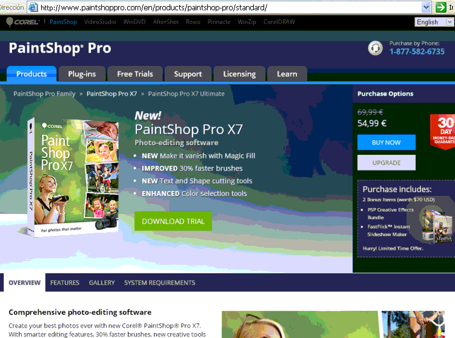
Task: Open WinDVD in the Corel top bar
Action: click(x=135, y=22)
